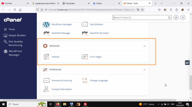Open the Firefox extensions puzzle icon

click(177, 10)
